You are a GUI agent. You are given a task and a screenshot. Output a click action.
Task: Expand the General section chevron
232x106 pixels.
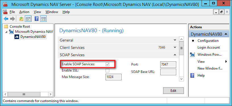175,40
